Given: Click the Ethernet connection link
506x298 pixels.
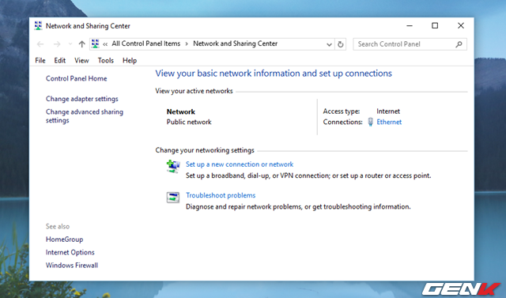Looking at the screenshot, I should [389, 122].
